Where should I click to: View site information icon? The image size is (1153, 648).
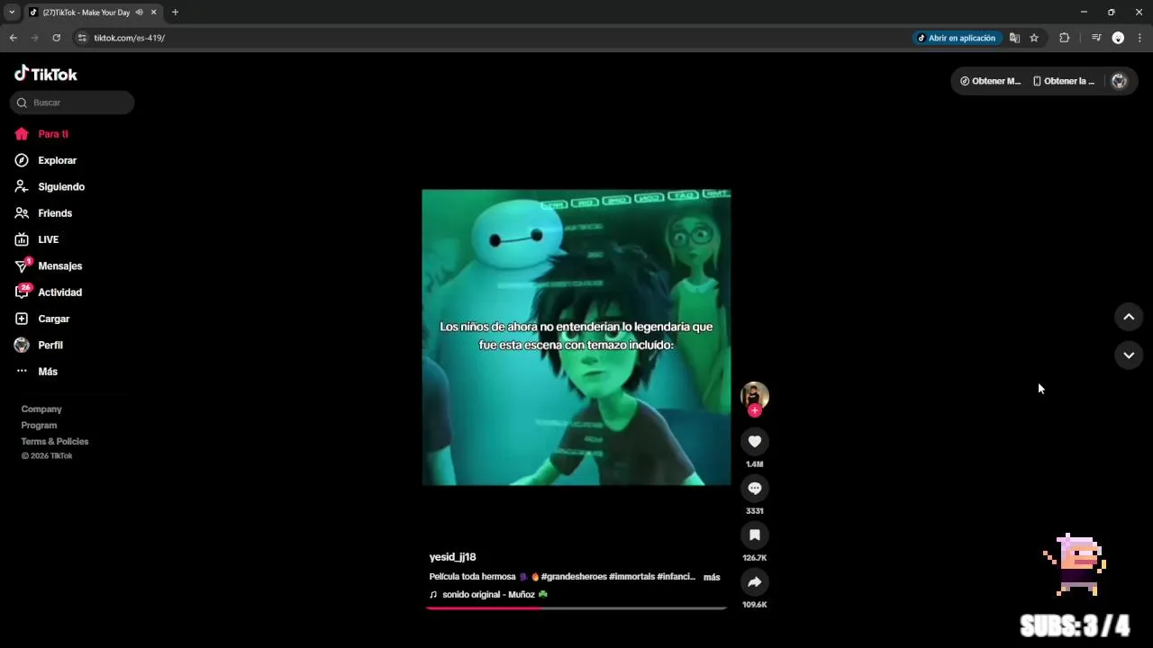pos(82,38)
